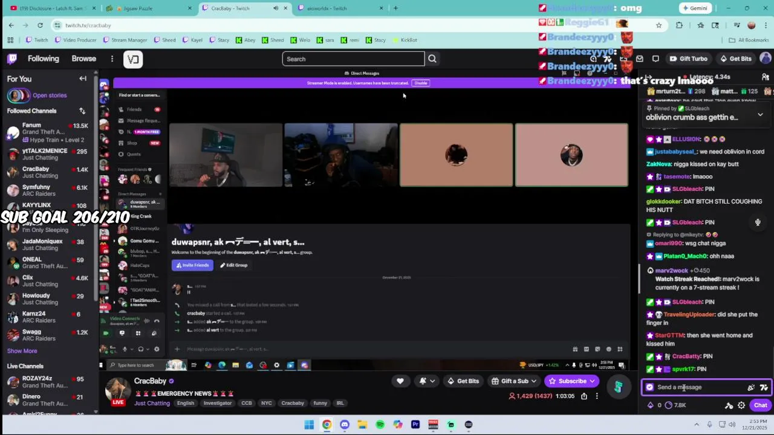Disable Streamer Mode in Discord banner
The height and width of the screenshot is (435, 774).
click(421, 83)
